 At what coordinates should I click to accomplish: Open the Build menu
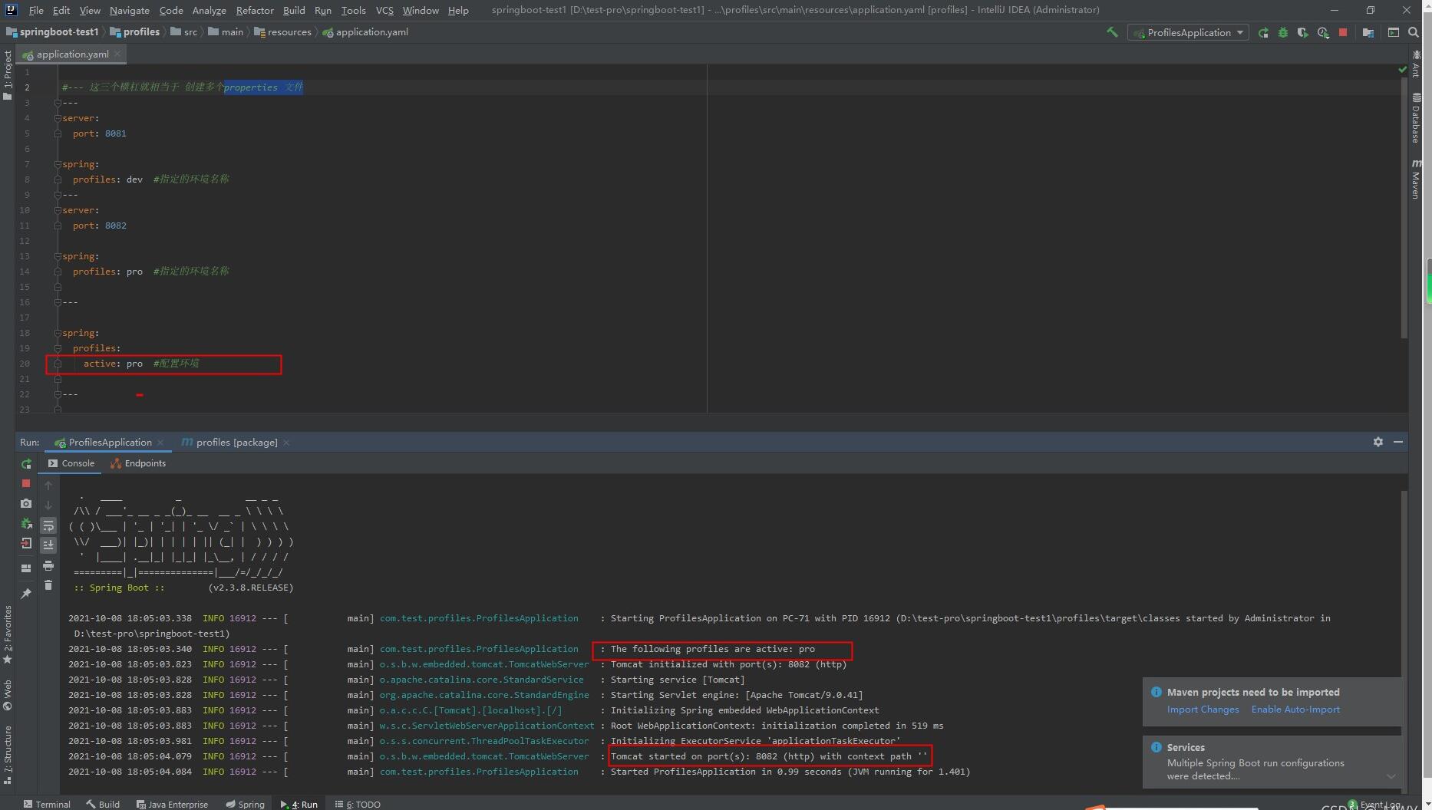coord(294,10)
